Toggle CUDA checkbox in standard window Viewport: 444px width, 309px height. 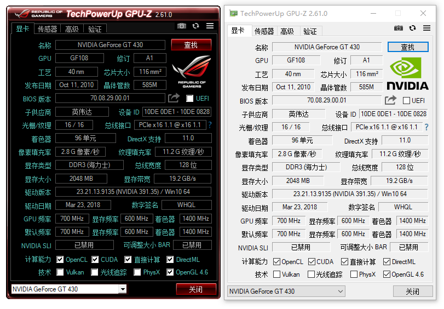pos(312,262)
